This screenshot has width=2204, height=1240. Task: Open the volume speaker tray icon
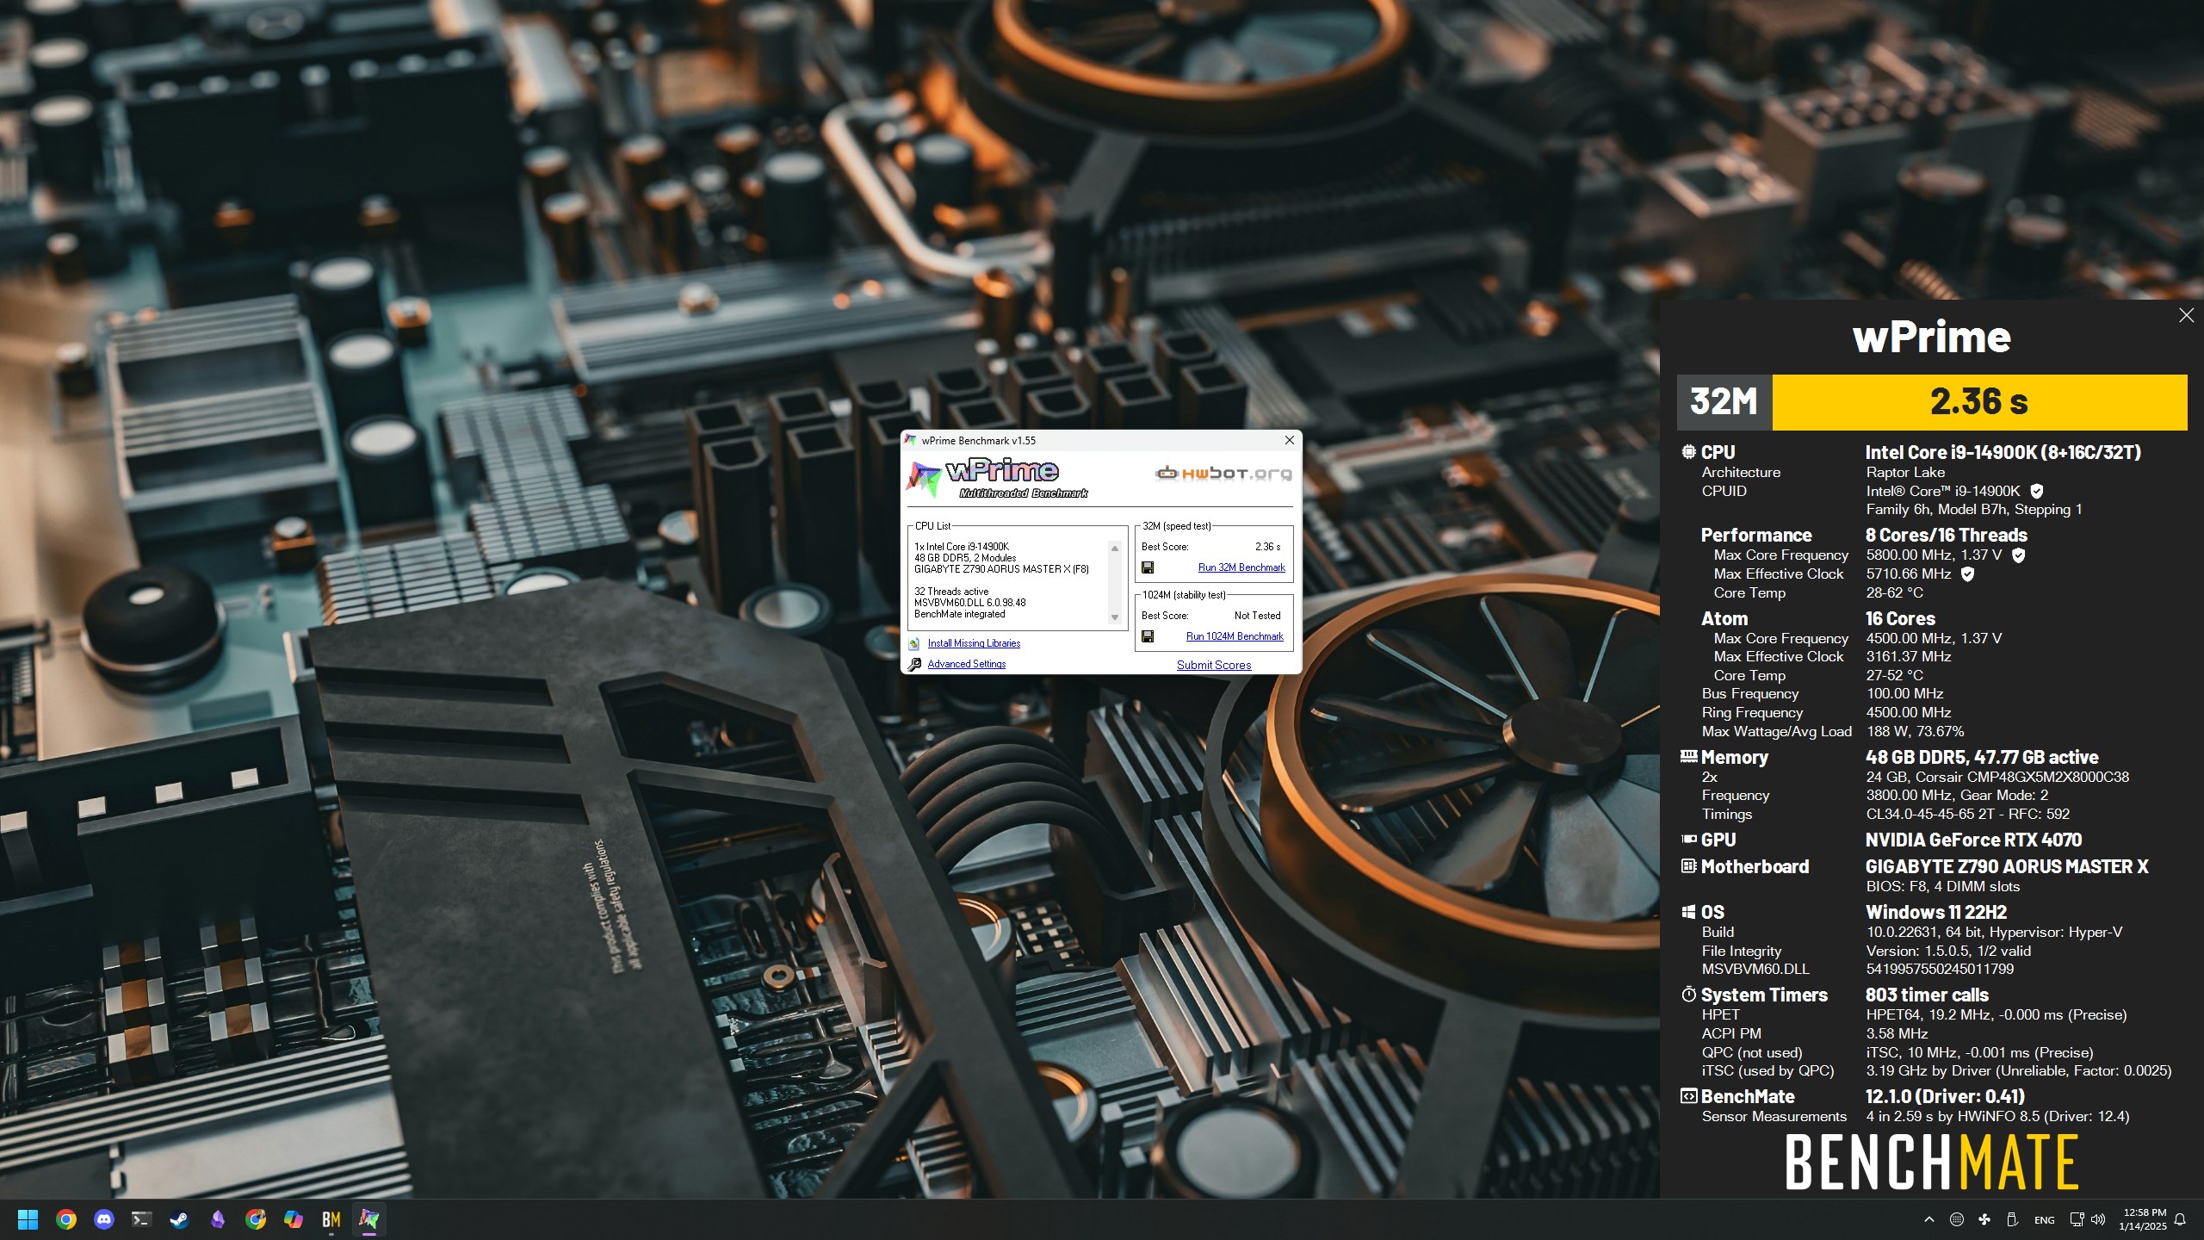pyautogui.click(x=2098, y=1219)
